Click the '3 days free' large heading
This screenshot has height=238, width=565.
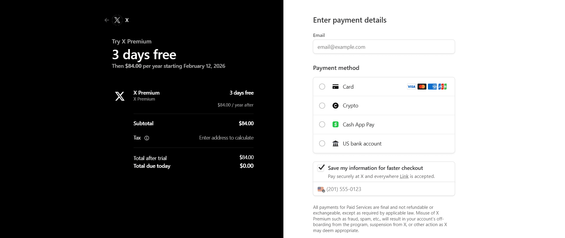pyautogui.click(x=144, y=55)
